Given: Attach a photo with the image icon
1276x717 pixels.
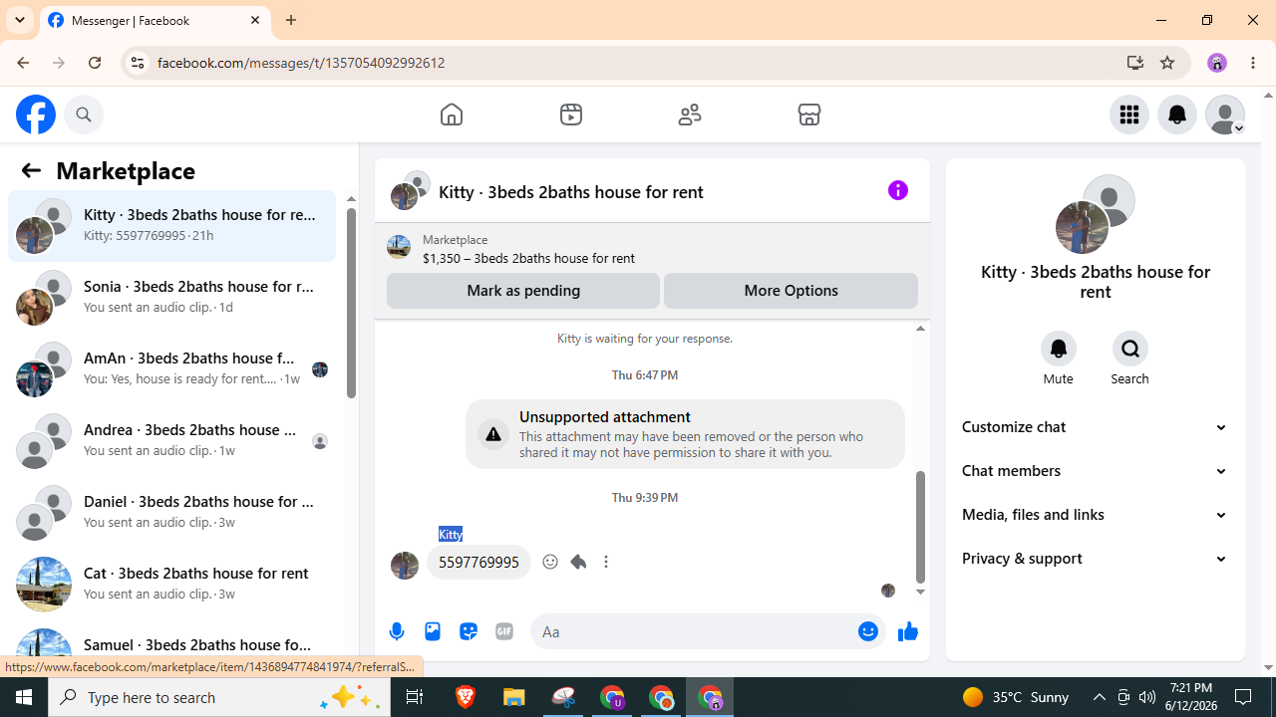Looking at the screenshot, I should click(x=433, y=631).
